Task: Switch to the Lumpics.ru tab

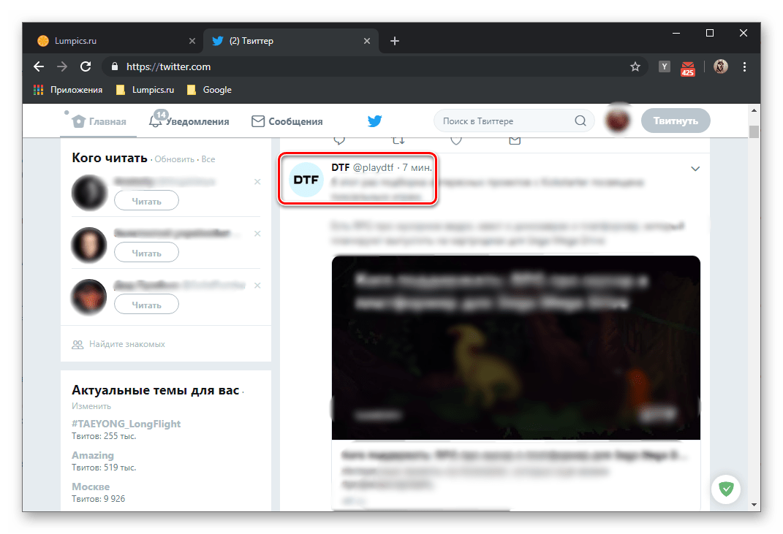Action: (110, 41)
